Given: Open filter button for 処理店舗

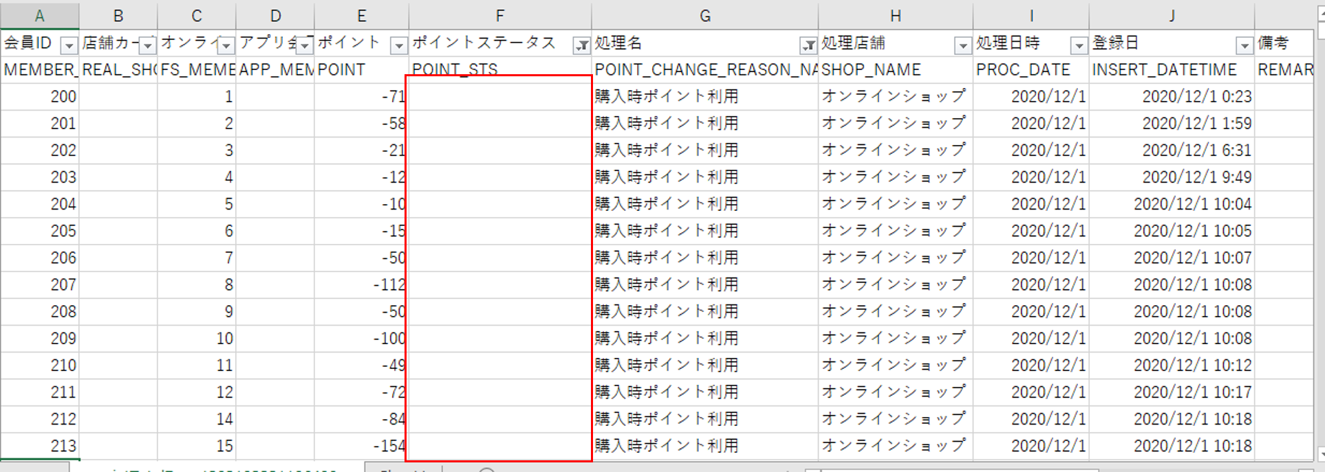Looking at the screenshot, I should [x=963, y=46].
